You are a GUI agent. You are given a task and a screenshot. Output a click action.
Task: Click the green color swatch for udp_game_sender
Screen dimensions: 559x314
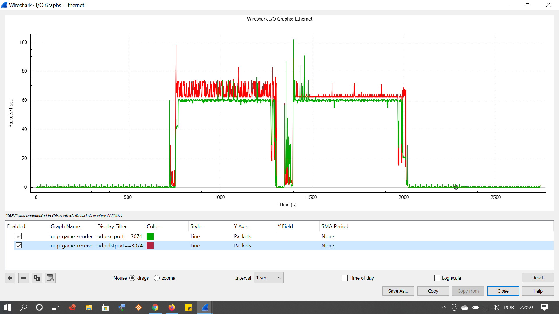(150, 236)
